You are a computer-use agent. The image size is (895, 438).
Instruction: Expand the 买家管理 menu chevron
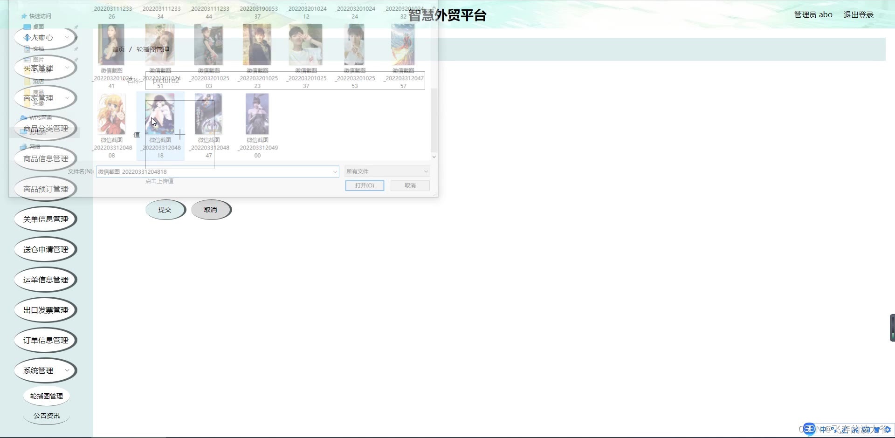tap(67, 68)
